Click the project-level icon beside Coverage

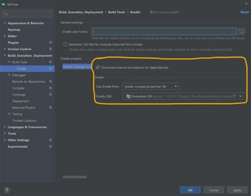point(51,95)
